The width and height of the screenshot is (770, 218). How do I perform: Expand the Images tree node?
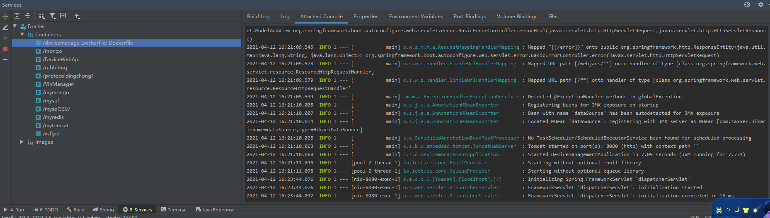(x=22, y=142)
